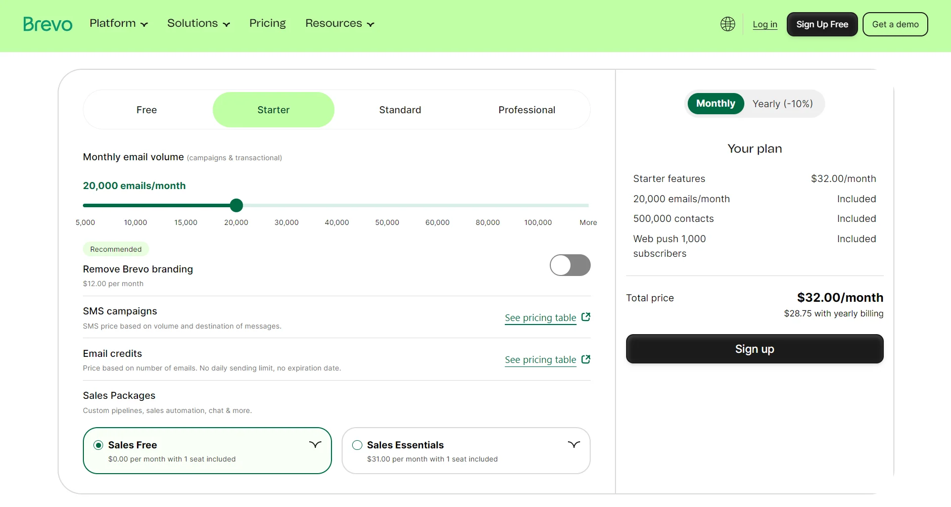951x507 pixels.
Task: Click the email volume slider handle
Action: (236, 205)
